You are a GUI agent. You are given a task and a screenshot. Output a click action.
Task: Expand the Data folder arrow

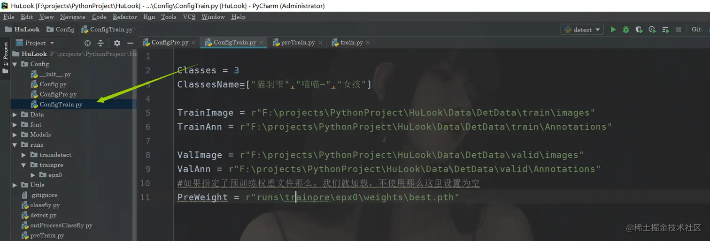pos(15,114)
